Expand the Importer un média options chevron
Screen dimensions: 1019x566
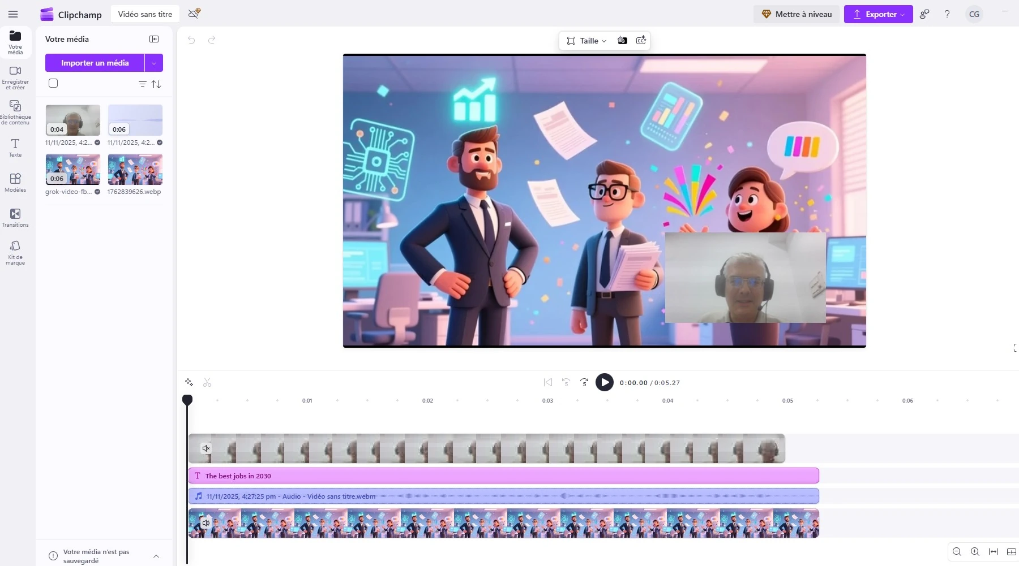[x=153, y=62]
